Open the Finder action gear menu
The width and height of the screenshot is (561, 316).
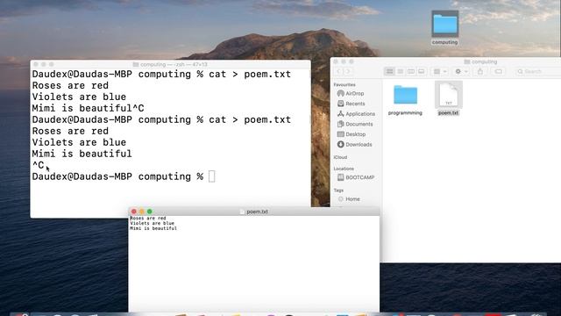pyautogui.click(x=461, y=71)
